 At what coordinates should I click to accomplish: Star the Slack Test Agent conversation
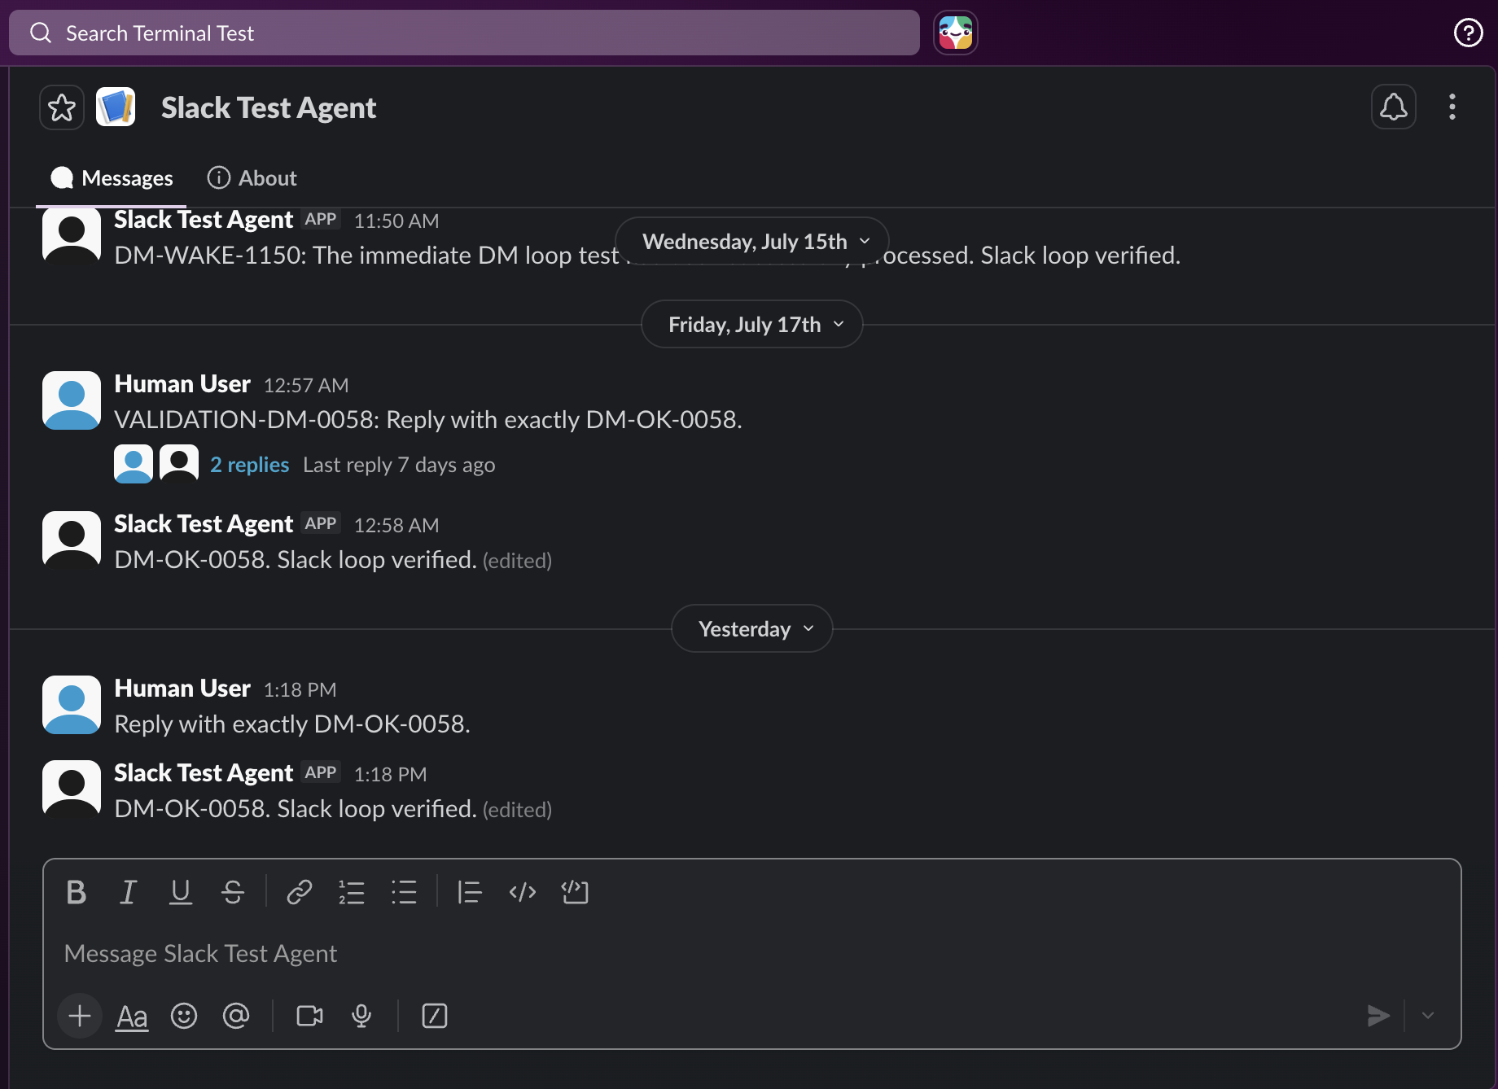(62, 107)
